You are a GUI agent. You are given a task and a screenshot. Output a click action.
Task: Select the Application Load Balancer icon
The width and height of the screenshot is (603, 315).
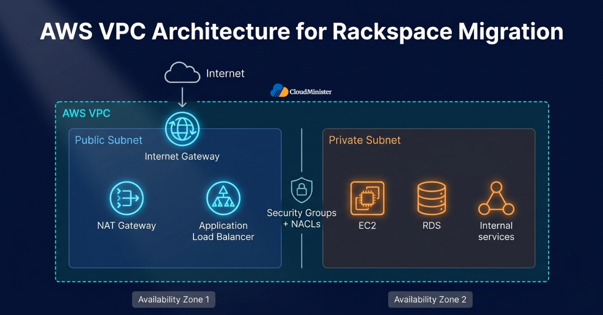pos(223,198)
